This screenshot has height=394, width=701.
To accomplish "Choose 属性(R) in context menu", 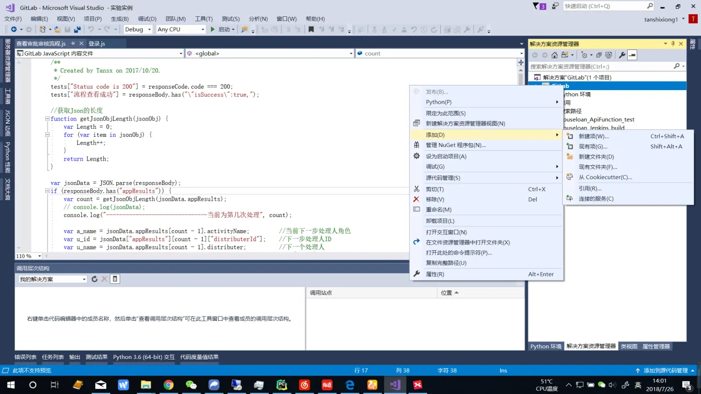I will tap(486, 274).
